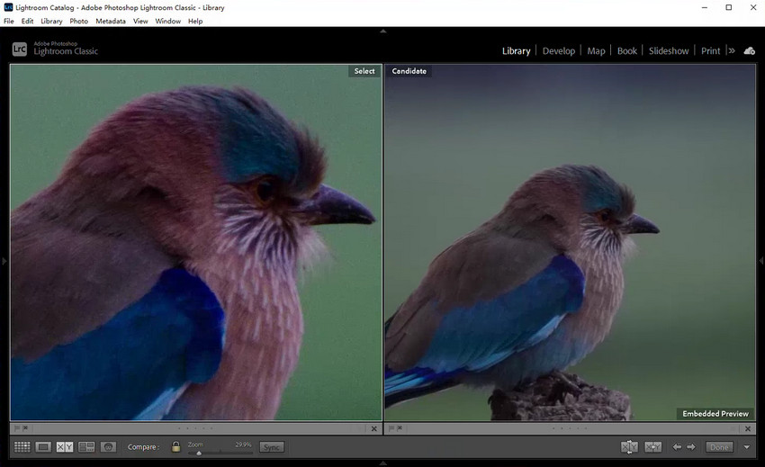Screen dimensions: 765x467
Task: Click the 29.9% zoom value
Action: pyautogui.click(x=244, y=445)
